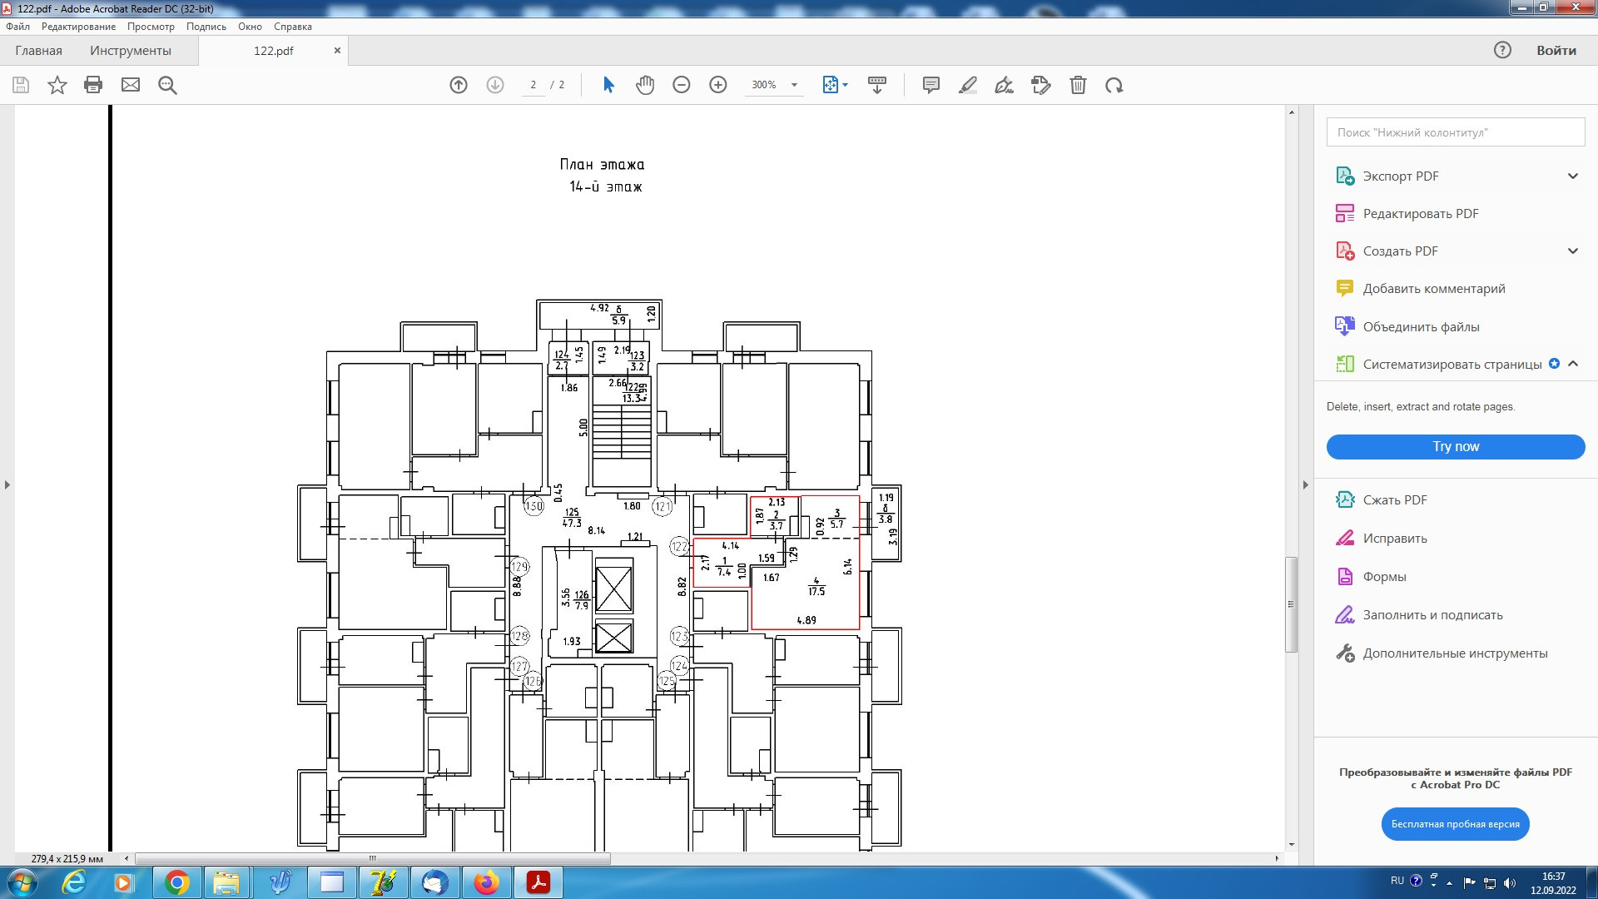Viewport: 1598px width, 899px height.
Task: Expand the Экспорт PDF section
Action: click(x=1572, y=176)
